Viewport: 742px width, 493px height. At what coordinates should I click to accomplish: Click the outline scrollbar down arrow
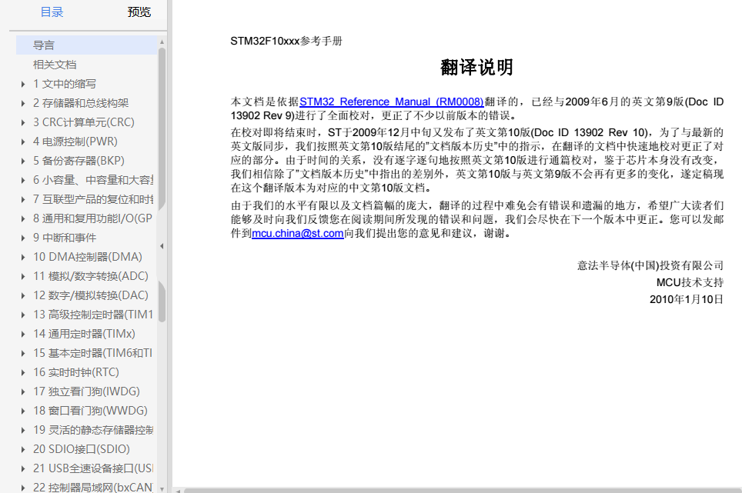coord(162,488)
